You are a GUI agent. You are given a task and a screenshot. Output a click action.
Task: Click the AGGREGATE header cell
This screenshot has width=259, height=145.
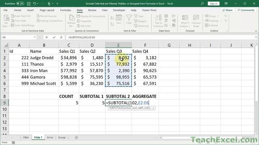[145, 96]
